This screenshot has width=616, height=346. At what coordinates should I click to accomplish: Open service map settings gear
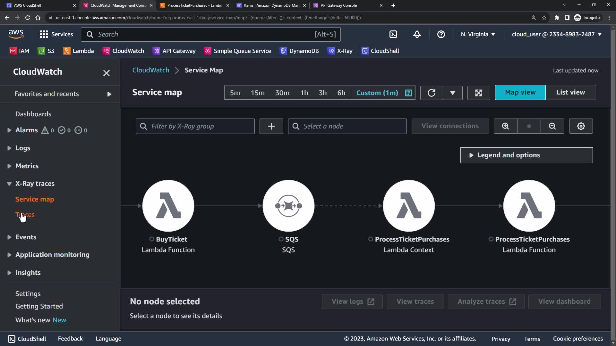(x=581, y=126)
